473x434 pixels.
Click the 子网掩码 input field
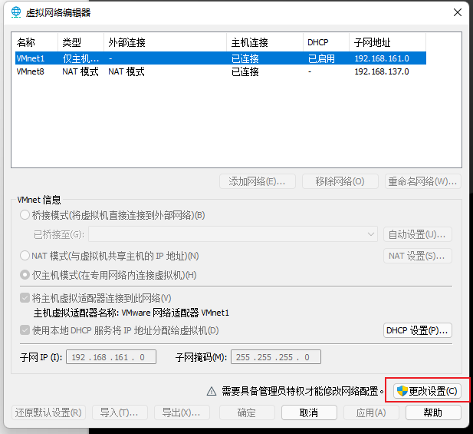pos(276,357)
